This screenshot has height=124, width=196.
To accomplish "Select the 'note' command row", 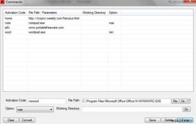I will click(x=98, y=23).
